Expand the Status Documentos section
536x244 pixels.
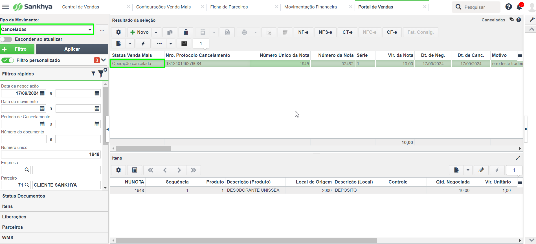[54, 196]
